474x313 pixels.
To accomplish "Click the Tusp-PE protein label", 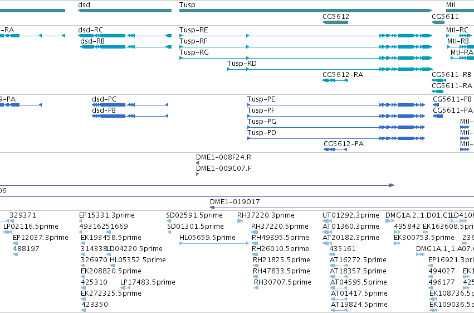I will (261, 99).
